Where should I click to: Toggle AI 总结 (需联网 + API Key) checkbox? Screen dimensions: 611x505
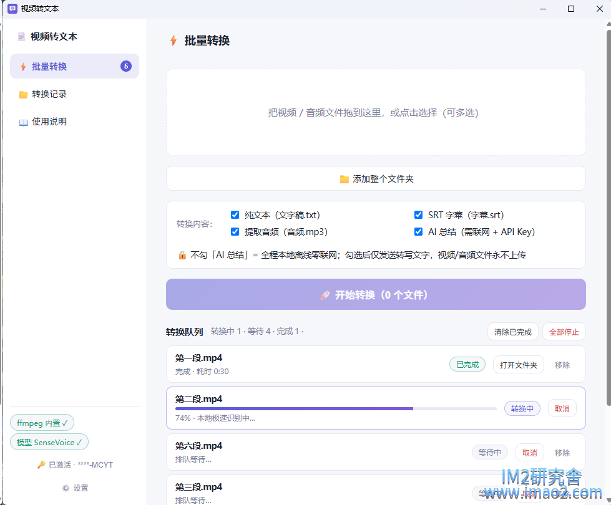pyautogui.click(x=419, y=232)
